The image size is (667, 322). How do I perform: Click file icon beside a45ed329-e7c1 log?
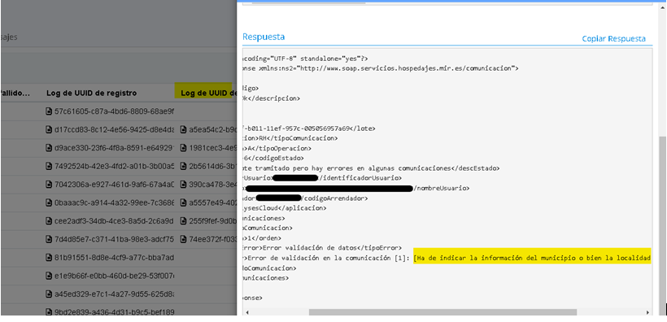pos(49,294)
